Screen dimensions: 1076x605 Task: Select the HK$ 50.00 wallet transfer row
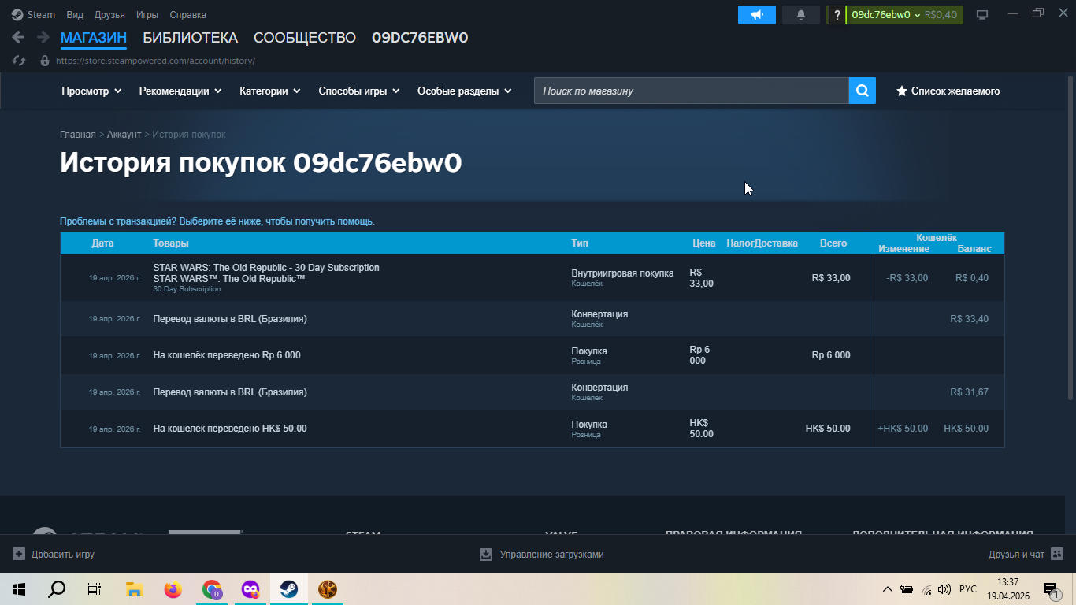[532, 429]
